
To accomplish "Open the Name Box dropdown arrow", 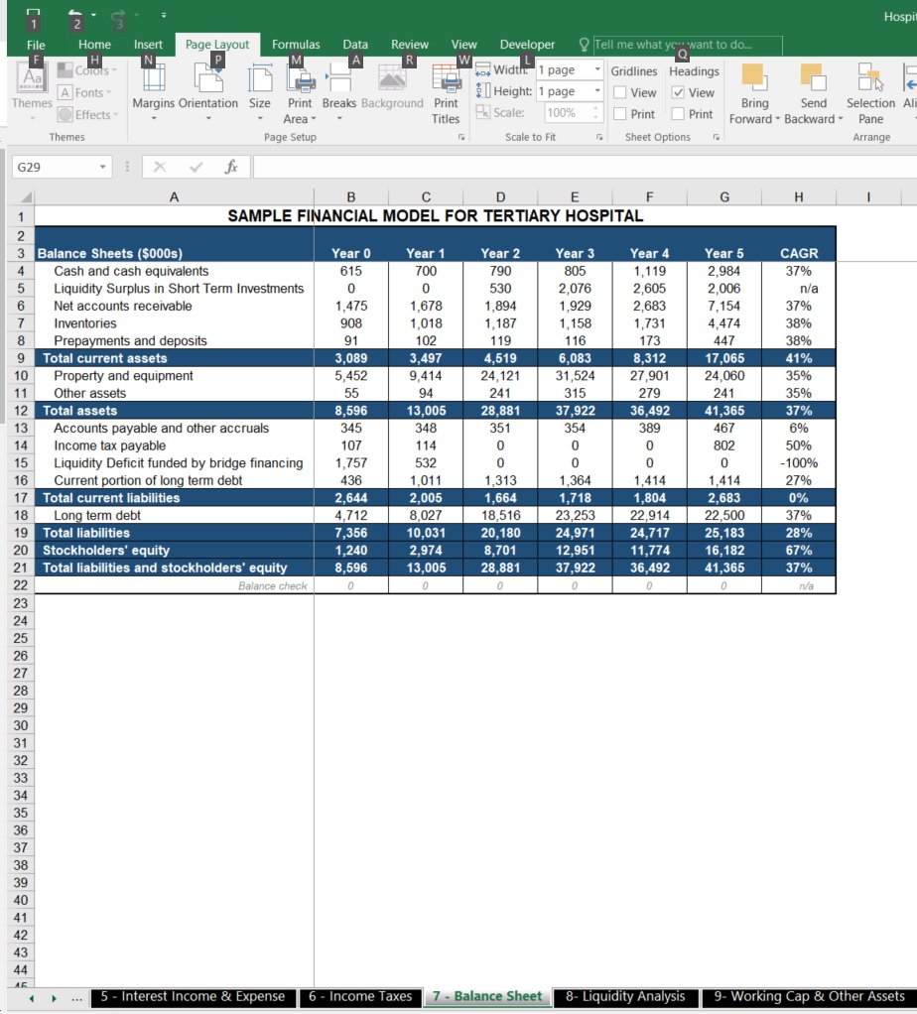I will pos(102,167).
